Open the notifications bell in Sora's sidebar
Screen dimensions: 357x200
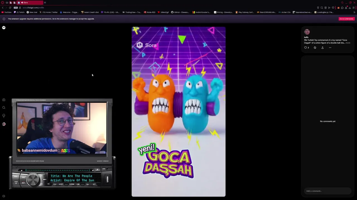4,115
